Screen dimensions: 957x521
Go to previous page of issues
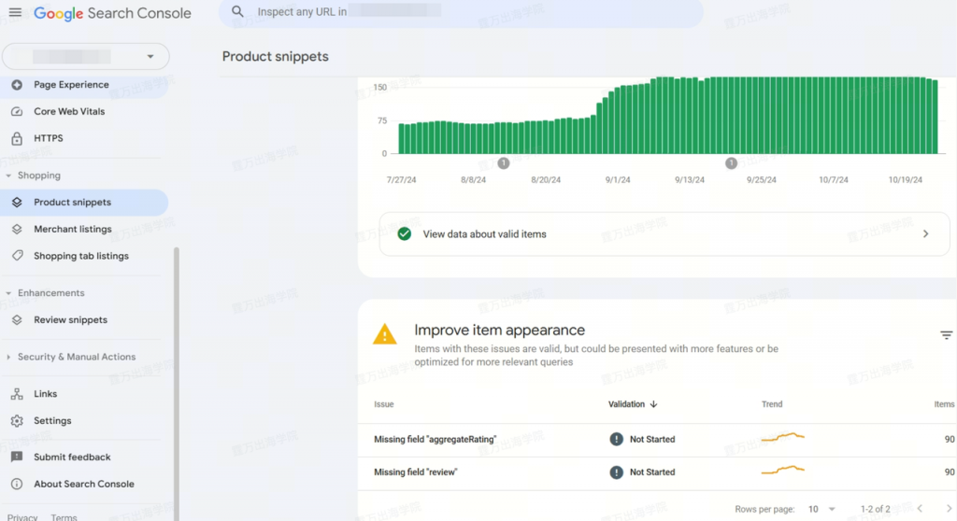920,509
